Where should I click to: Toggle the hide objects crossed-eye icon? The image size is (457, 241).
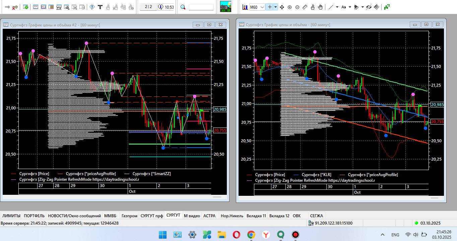(369, 7)
